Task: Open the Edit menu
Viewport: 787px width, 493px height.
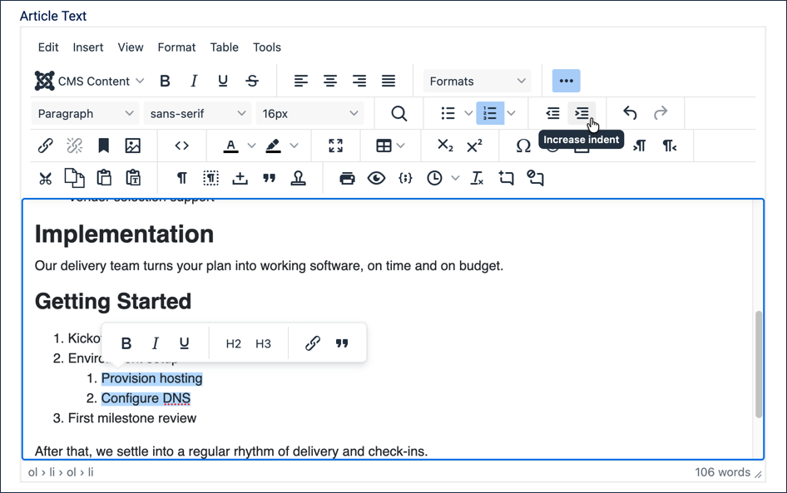Action: (x=48, y=47)
